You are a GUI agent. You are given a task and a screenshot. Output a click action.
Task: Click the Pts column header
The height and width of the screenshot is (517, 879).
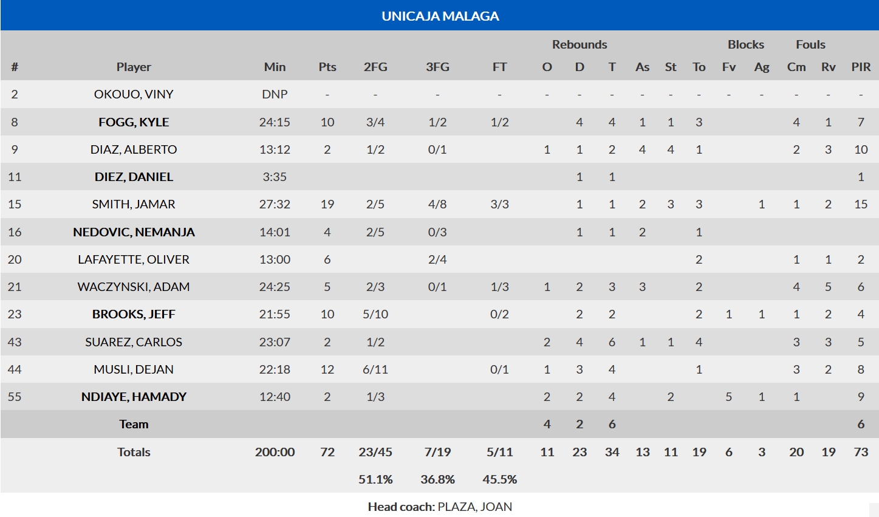[x=327, y=67]
